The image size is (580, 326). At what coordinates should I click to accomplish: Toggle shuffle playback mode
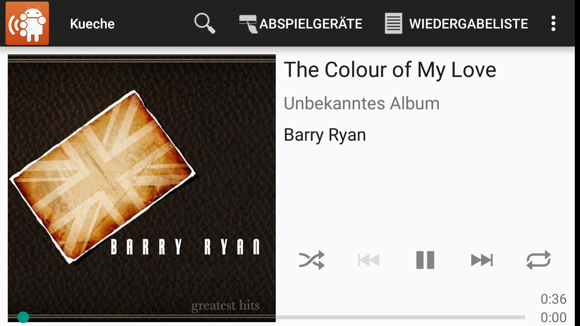tap(312, 260)
